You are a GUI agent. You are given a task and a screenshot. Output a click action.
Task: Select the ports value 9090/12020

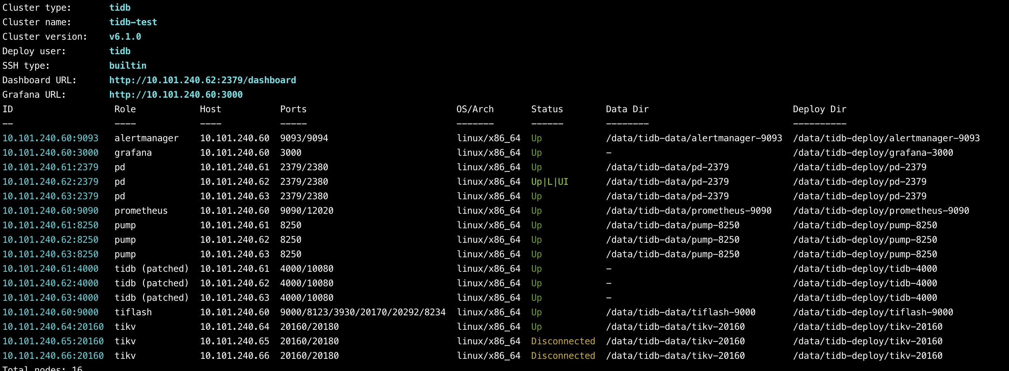pyautogui.click(x=307, y=211)
